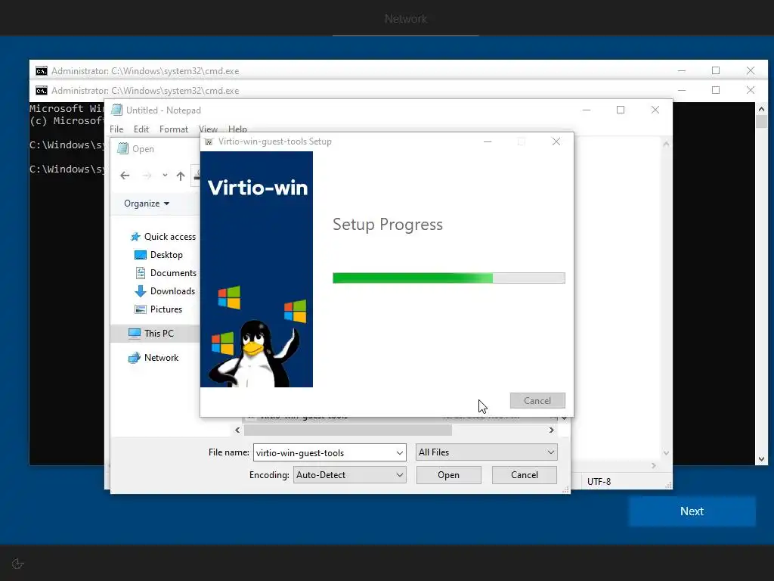Viewport: 774px width, 581px height.
Task: Maximize the Untitled Notepad window
Action: (621, 110)
